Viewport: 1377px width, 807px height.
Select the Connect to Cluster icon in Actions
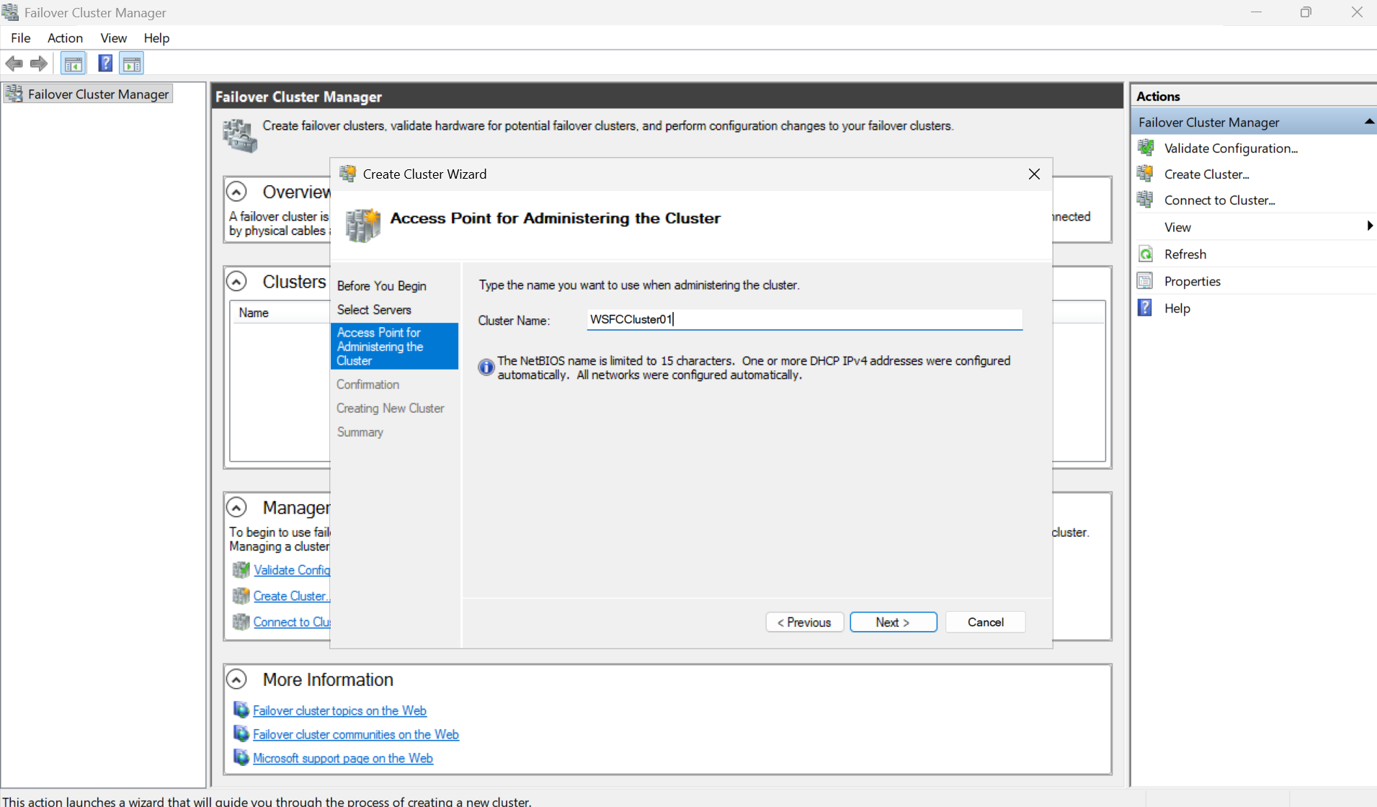point(1146,200)
